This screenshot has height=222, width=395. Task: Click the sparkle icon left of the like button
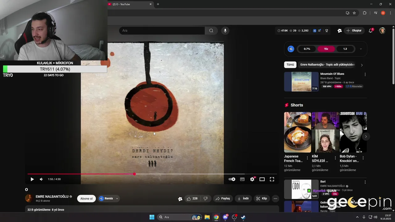coord(180,199)
